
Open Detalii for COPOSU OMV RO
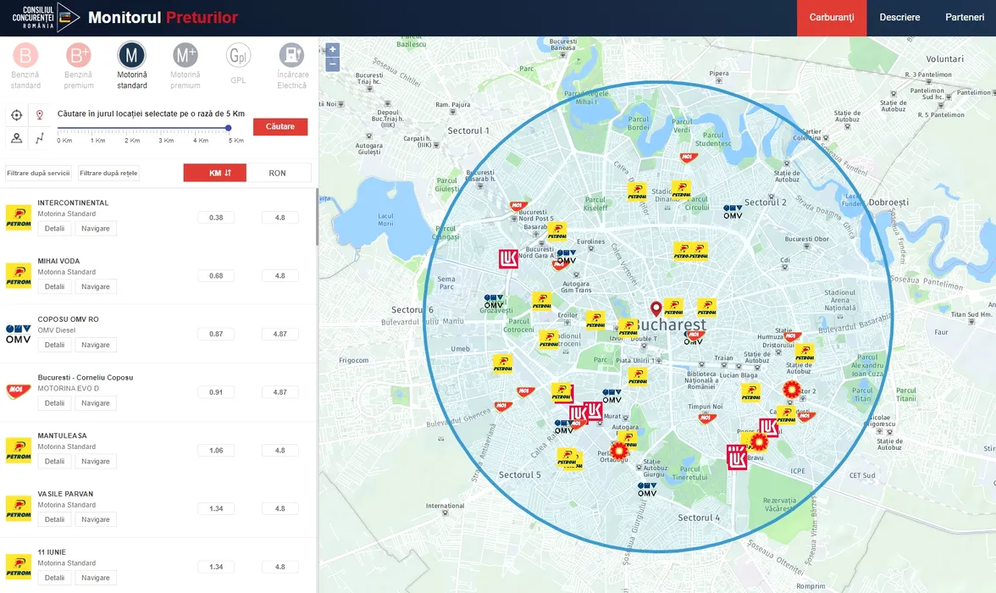click(x=54, y=345)
